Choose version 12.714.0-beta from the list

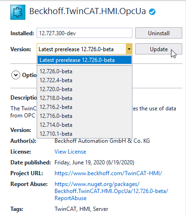point(85,125)
